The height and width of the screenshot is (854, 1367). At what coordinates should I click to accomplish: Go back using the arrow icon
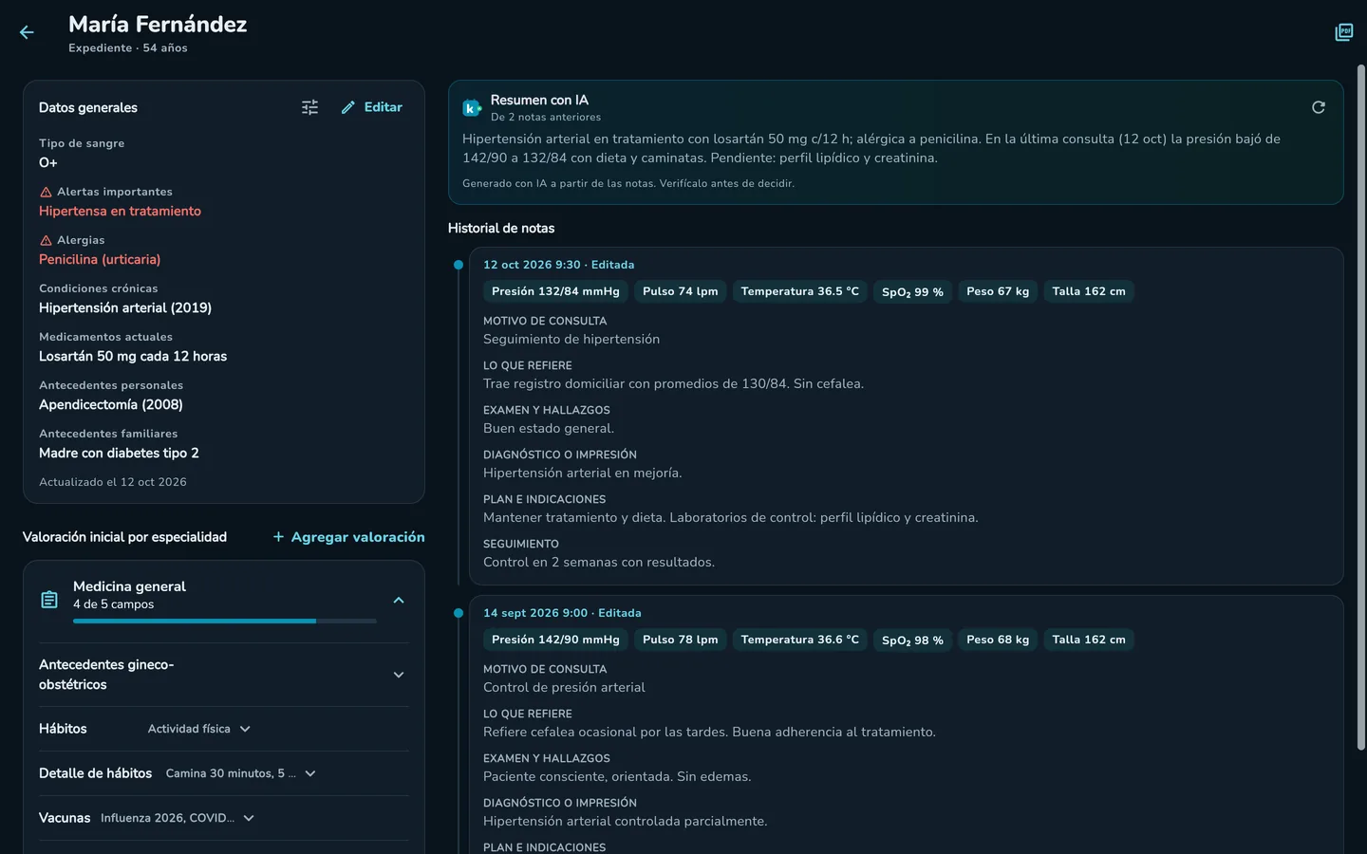(27, 32)
